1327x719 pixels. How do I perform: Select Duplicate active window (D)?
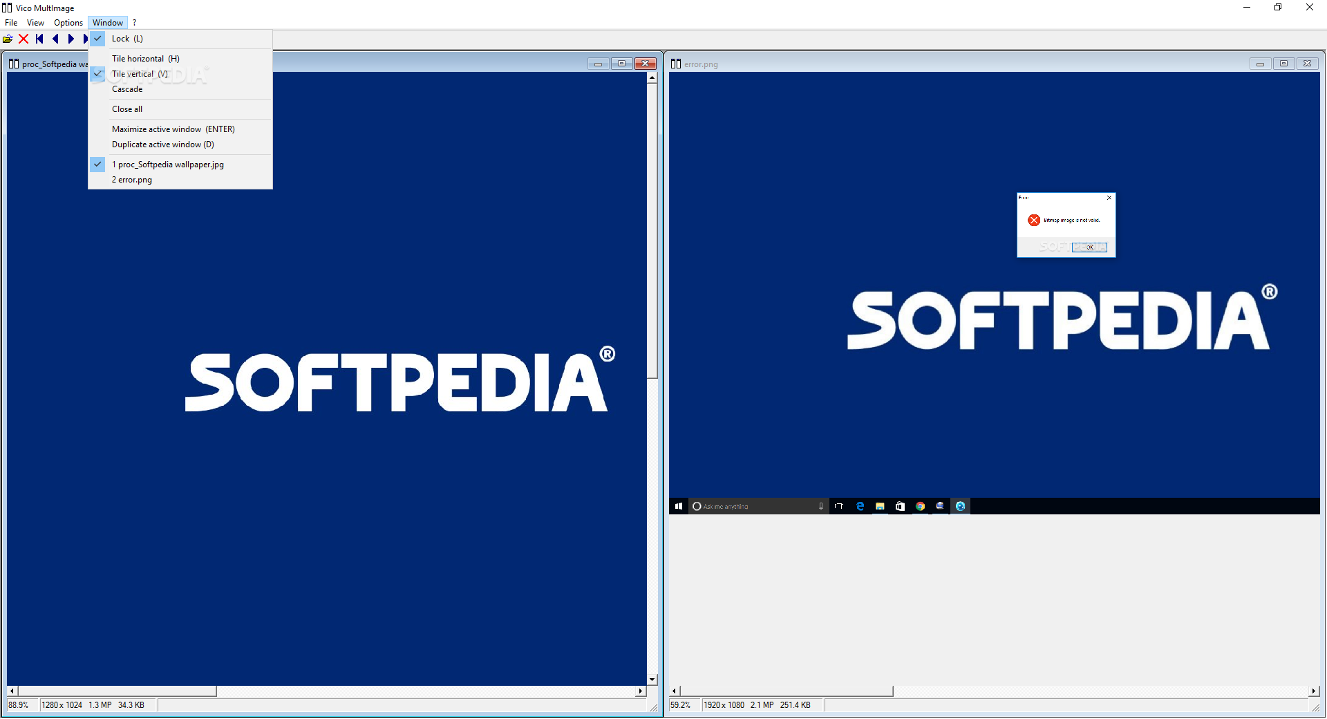[180, 144]
